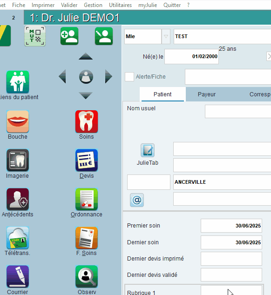This screenshot has width=271, height=295.
Task: Click the edit patient icon with pencil
Action: coord(104,36)
